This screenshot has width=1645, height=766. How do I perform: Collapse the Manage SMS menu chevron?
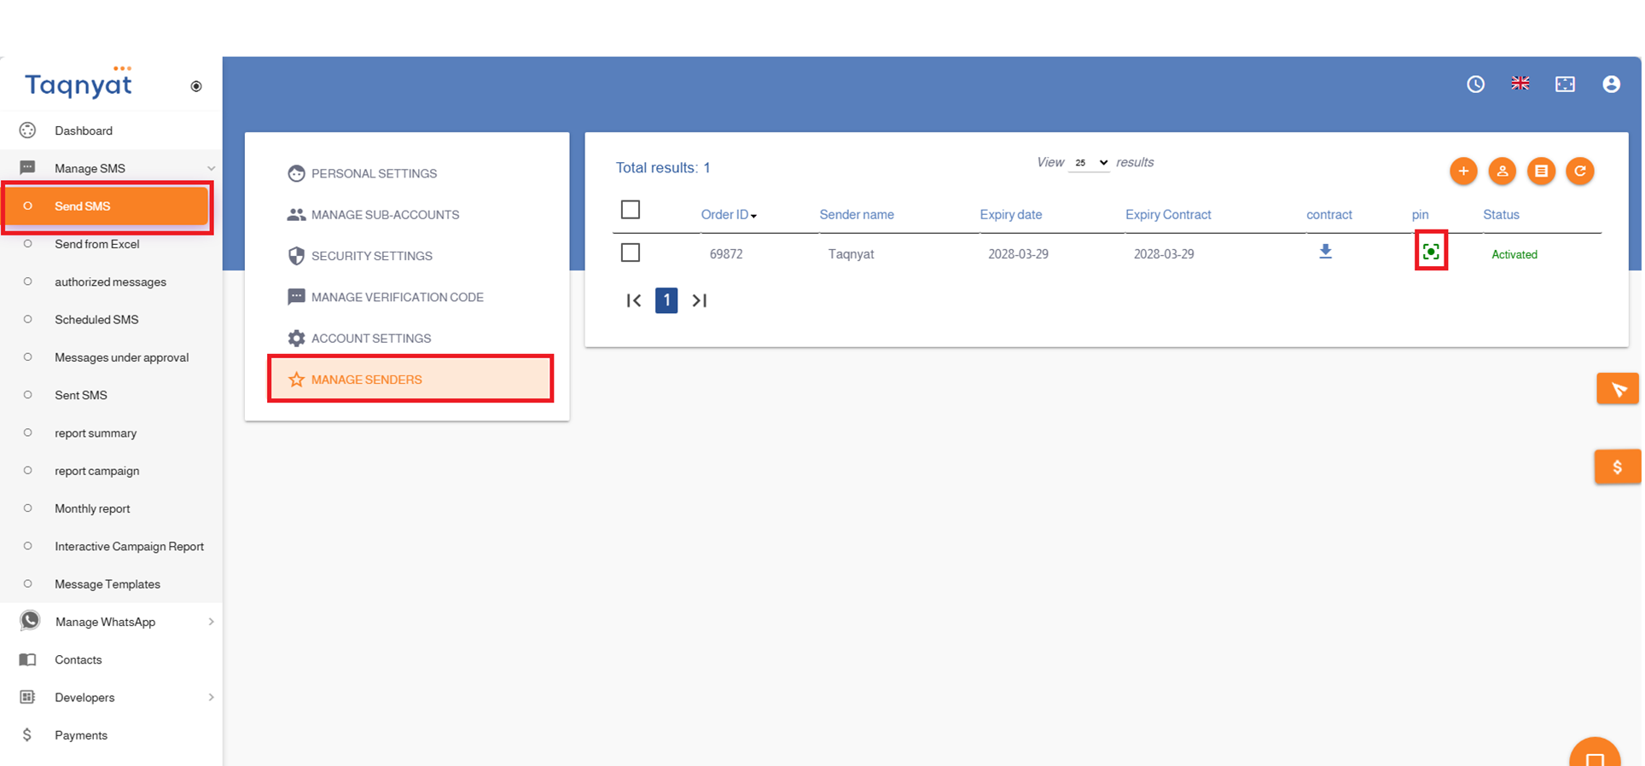coord(211,168)
